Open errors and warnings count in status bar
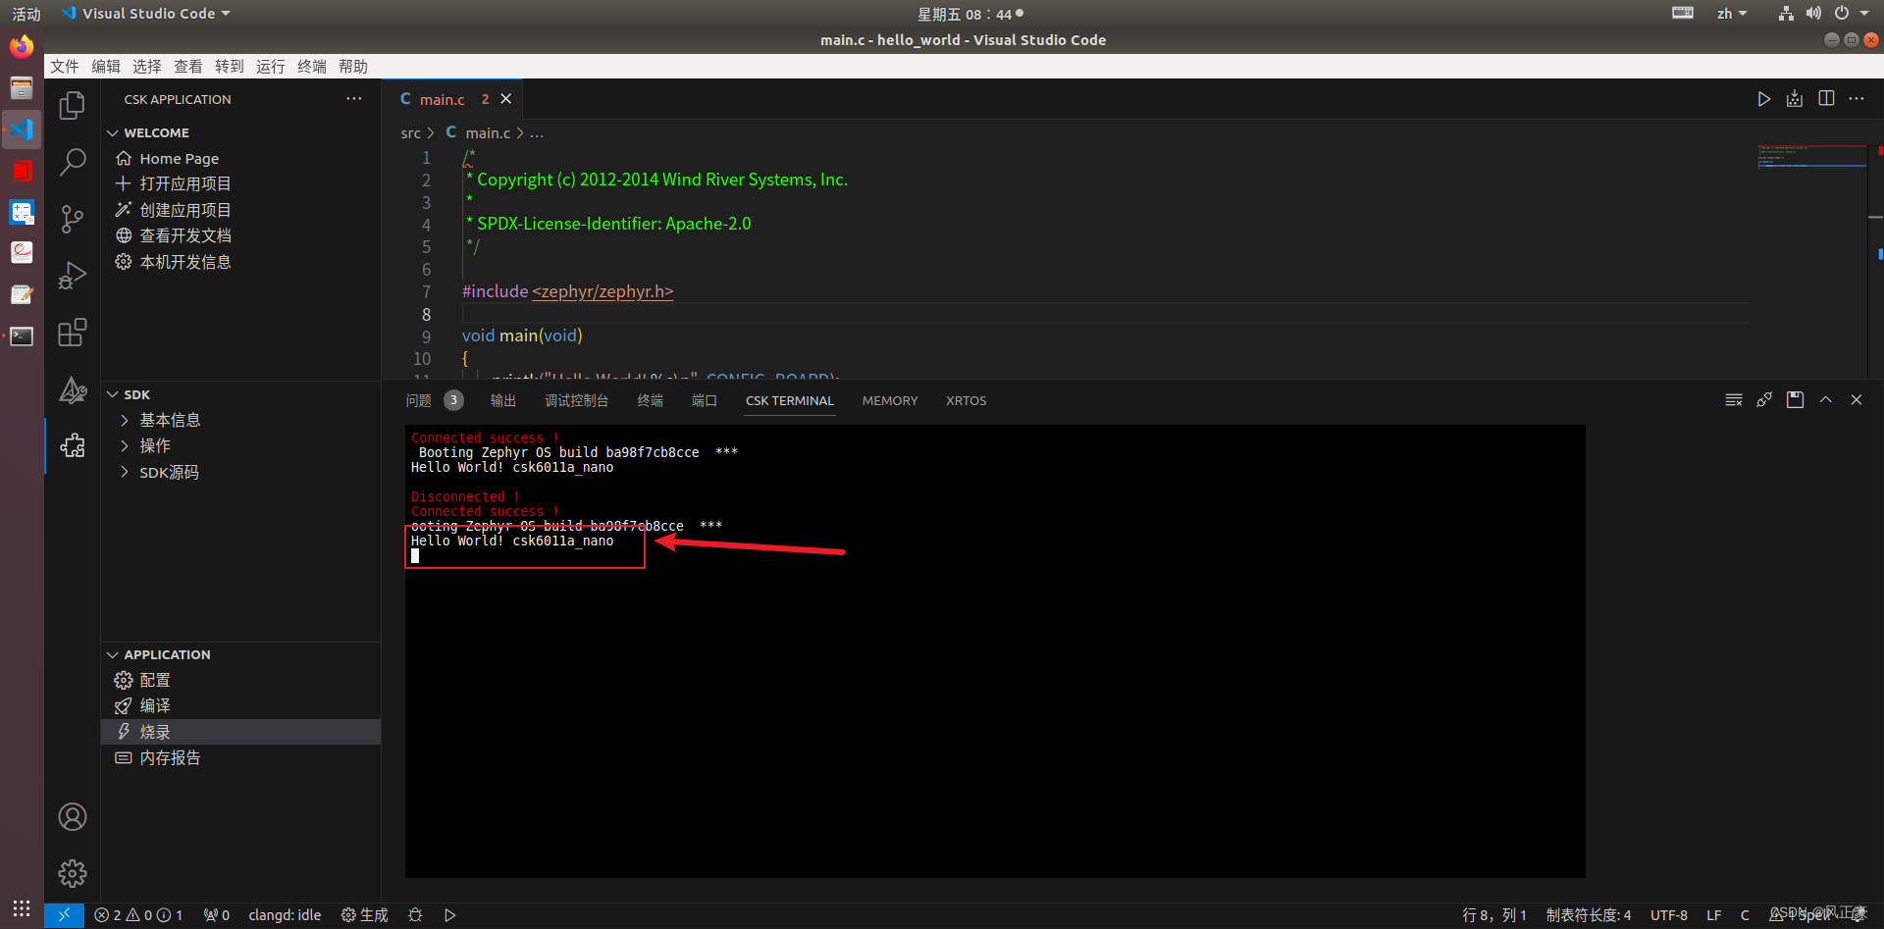Screen dimensions: 1884x929 click(x=138, y=915)
